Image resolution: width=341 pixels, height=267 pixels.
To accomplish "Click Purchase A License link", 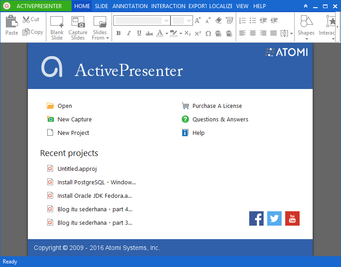I will pyautogui.click(x=211, y=106).
